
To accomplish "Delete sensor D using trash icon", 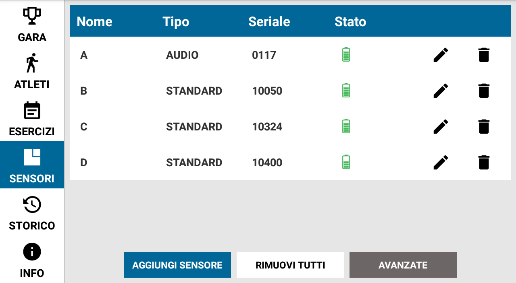I will tap(484, 162).
